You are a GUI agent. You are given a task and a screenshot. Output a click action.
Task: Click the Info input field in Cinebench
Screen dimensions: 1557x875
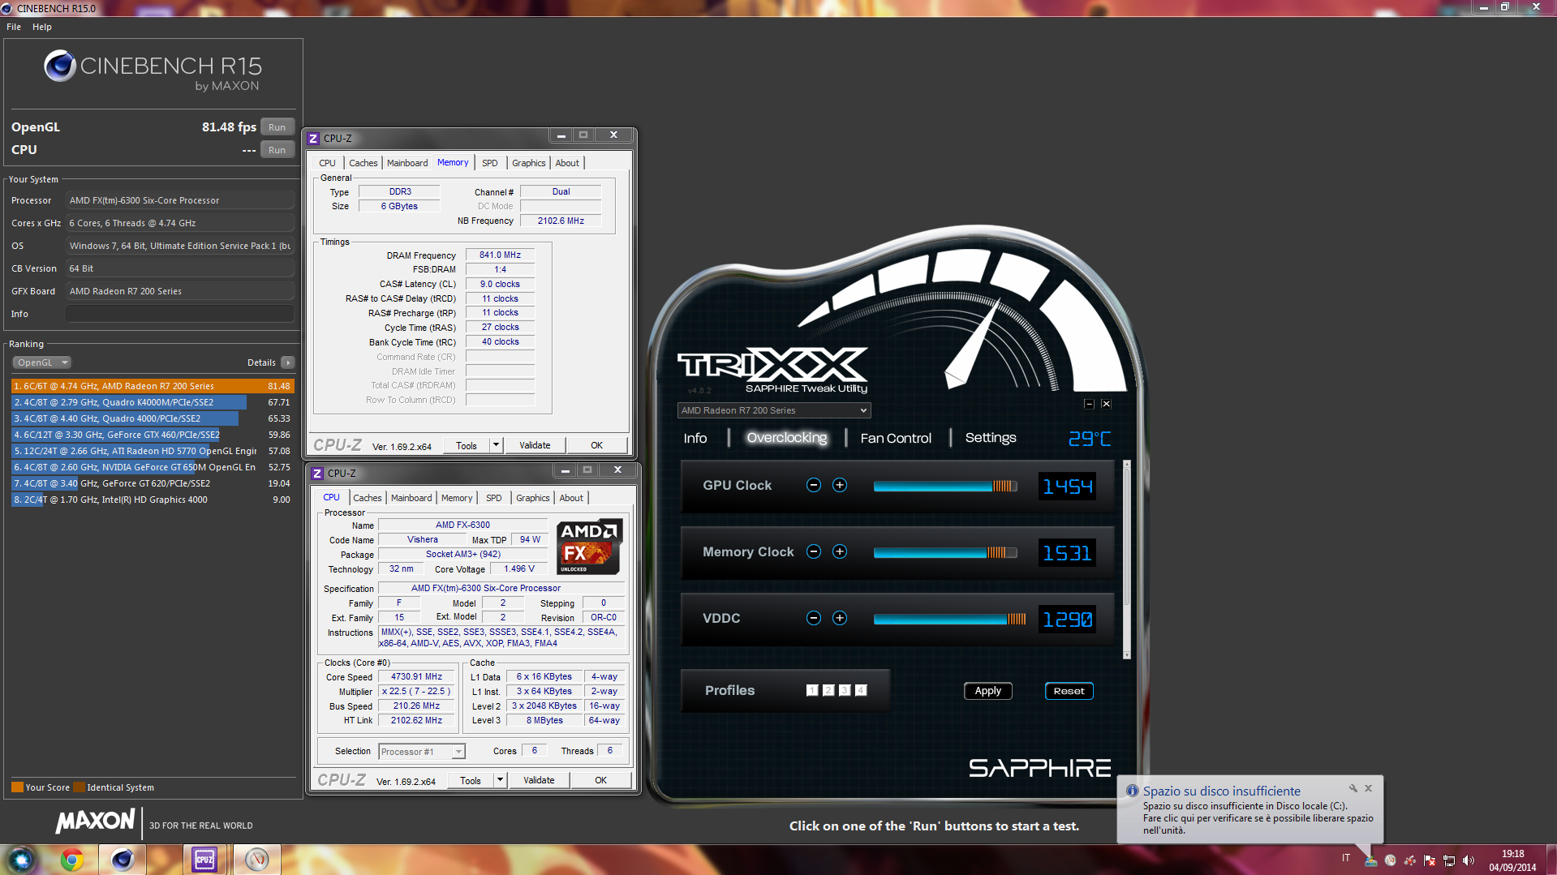pyautogui.click(x=179, y=314)
